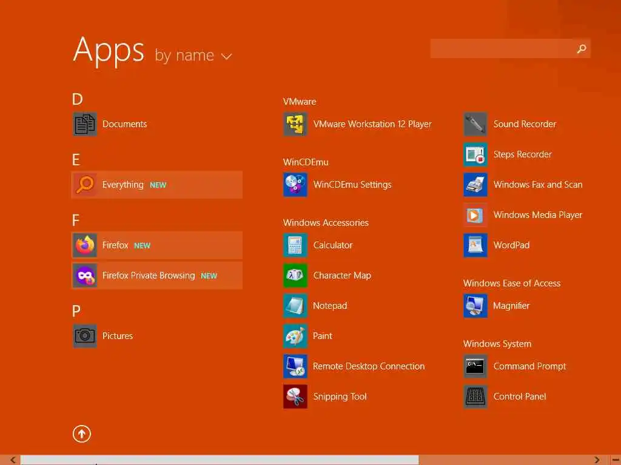Image resolution: width=621 pixels, height=465 pixels.
Task: Click the 'Remote Desktop Connection' label
Action: (x=369, y=366)
